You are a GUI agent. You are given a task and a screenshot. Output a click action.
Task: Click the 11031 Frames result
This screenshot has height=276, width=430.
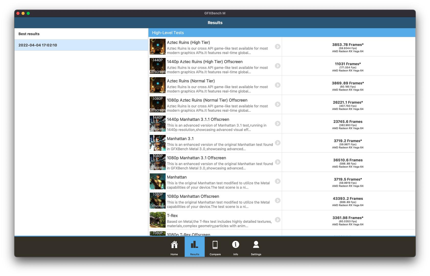348,64
